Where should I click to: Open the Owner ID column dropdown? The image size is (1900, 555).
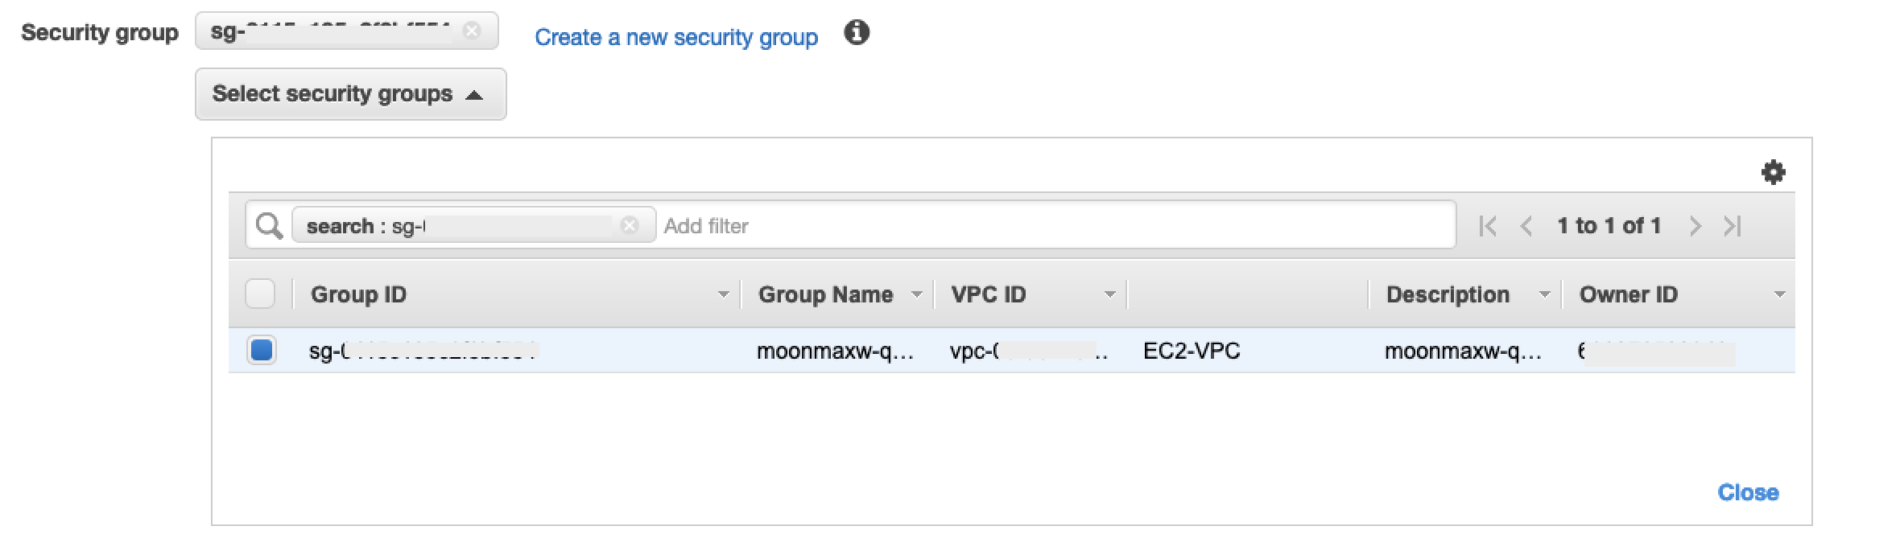1779,294
